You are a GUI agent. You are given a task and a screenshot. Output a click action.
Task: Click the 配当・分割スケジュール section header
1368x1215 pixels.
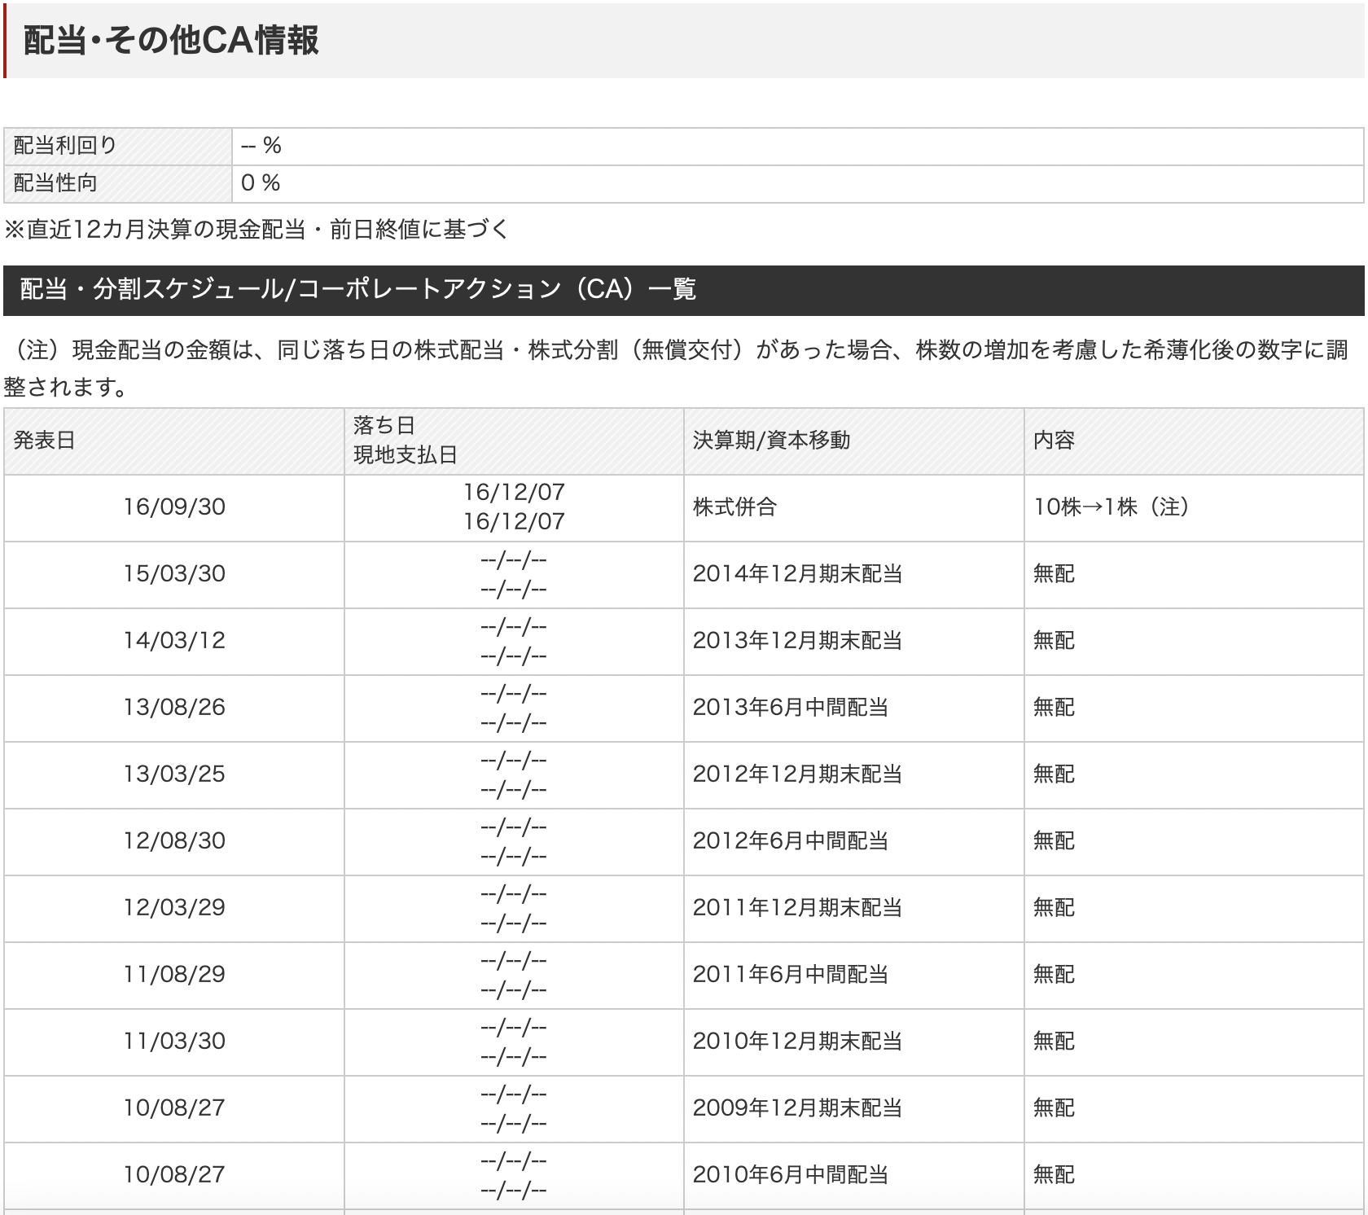coord(684,290)
